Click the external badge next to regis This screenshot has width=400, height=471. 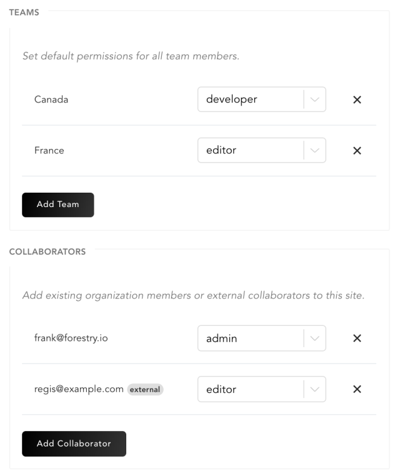point(145,390)
